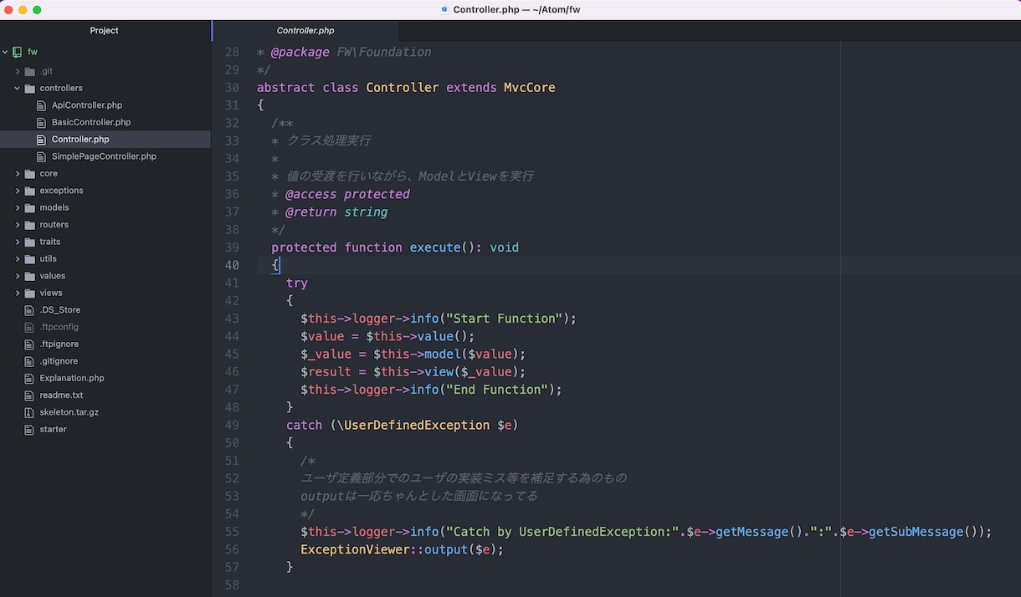The width and height of the screenshot is (1021, 597).
Task: Click the "@package" annotation on line 28
Action: click(300, 52)
